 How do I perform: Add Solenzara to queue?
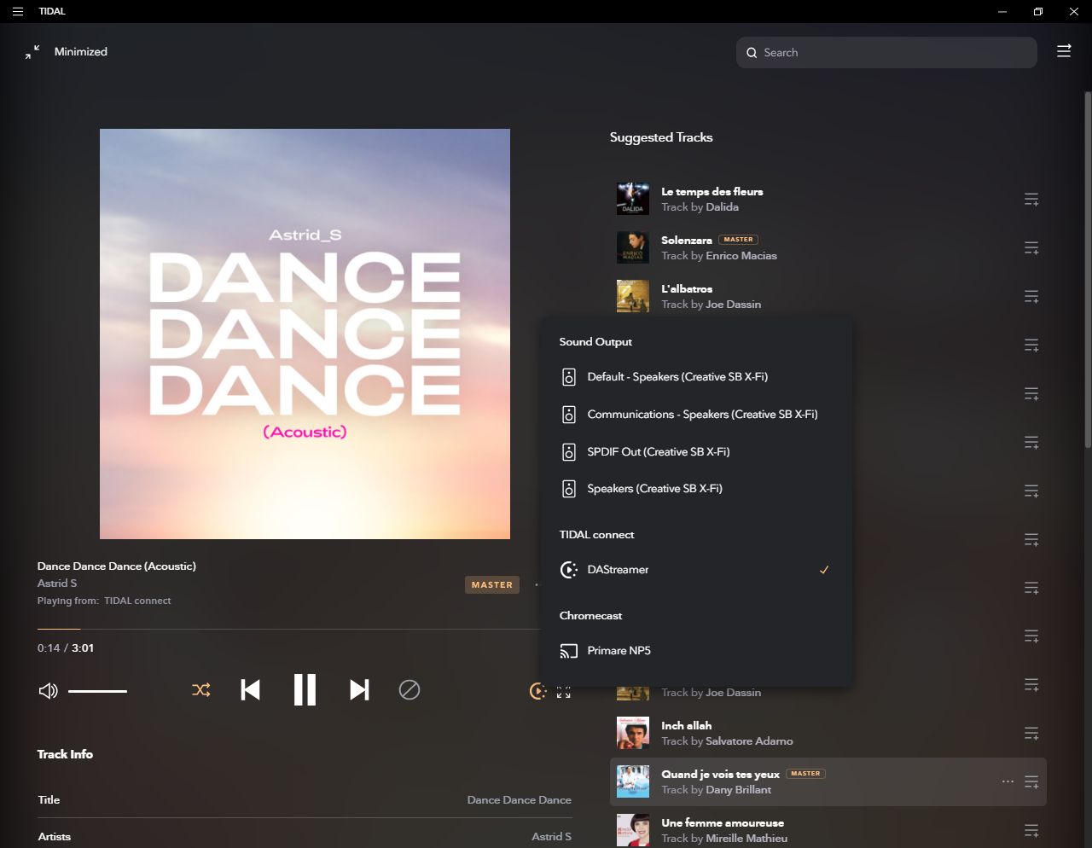point(1031,248)
